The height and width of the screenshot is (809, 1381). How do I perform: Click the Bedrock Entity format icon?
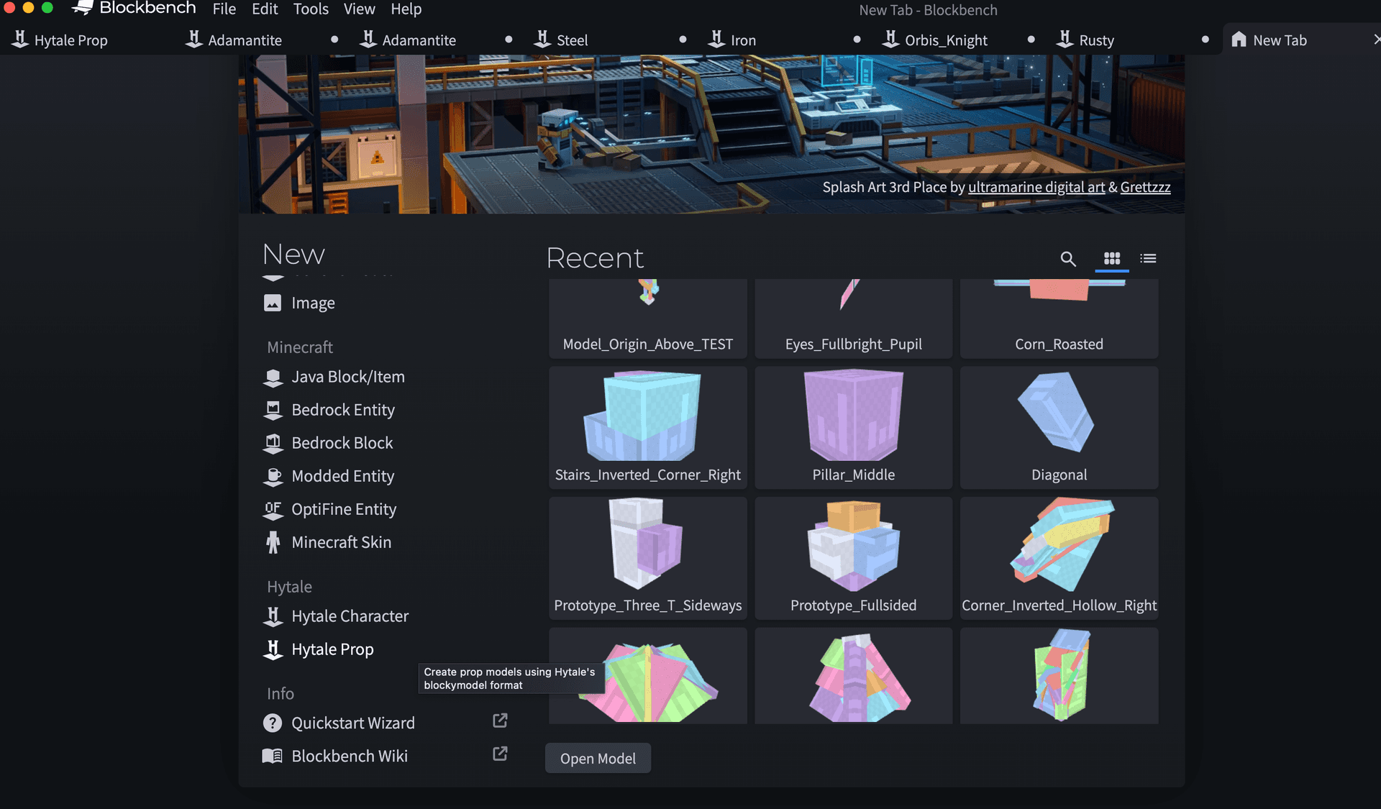coord(273,411)
